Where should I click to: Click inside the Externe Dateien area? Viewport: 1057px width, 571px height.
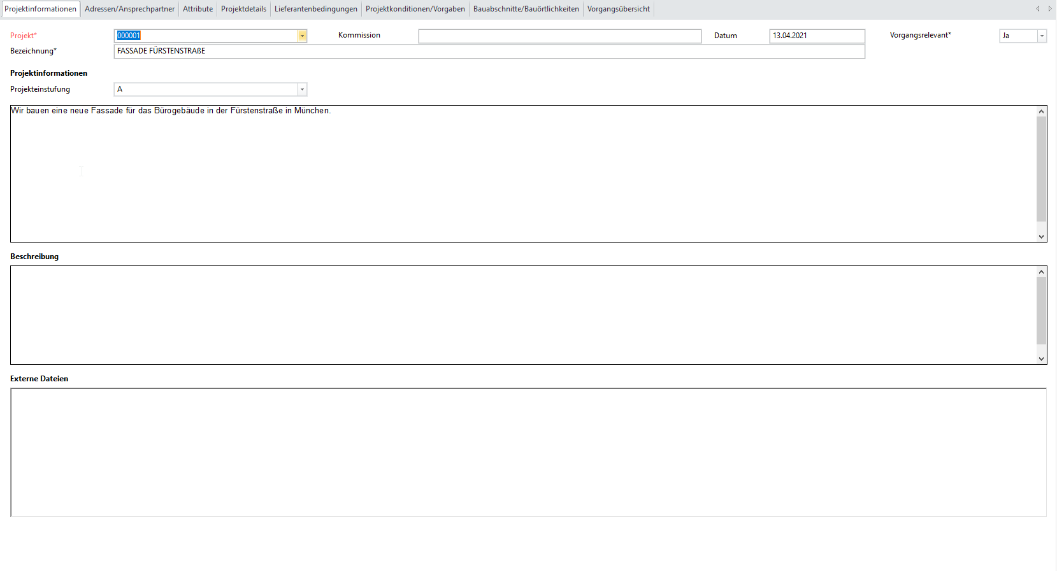(528, 452)
